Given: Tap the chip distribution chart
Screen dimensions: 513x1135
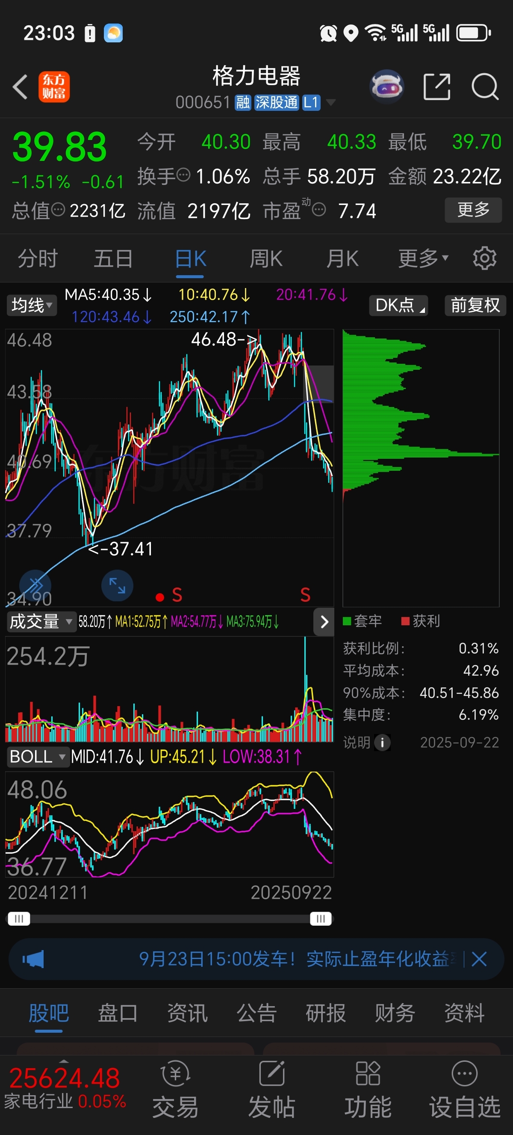Looking at the screenshot, I should [x=421, y=468].
